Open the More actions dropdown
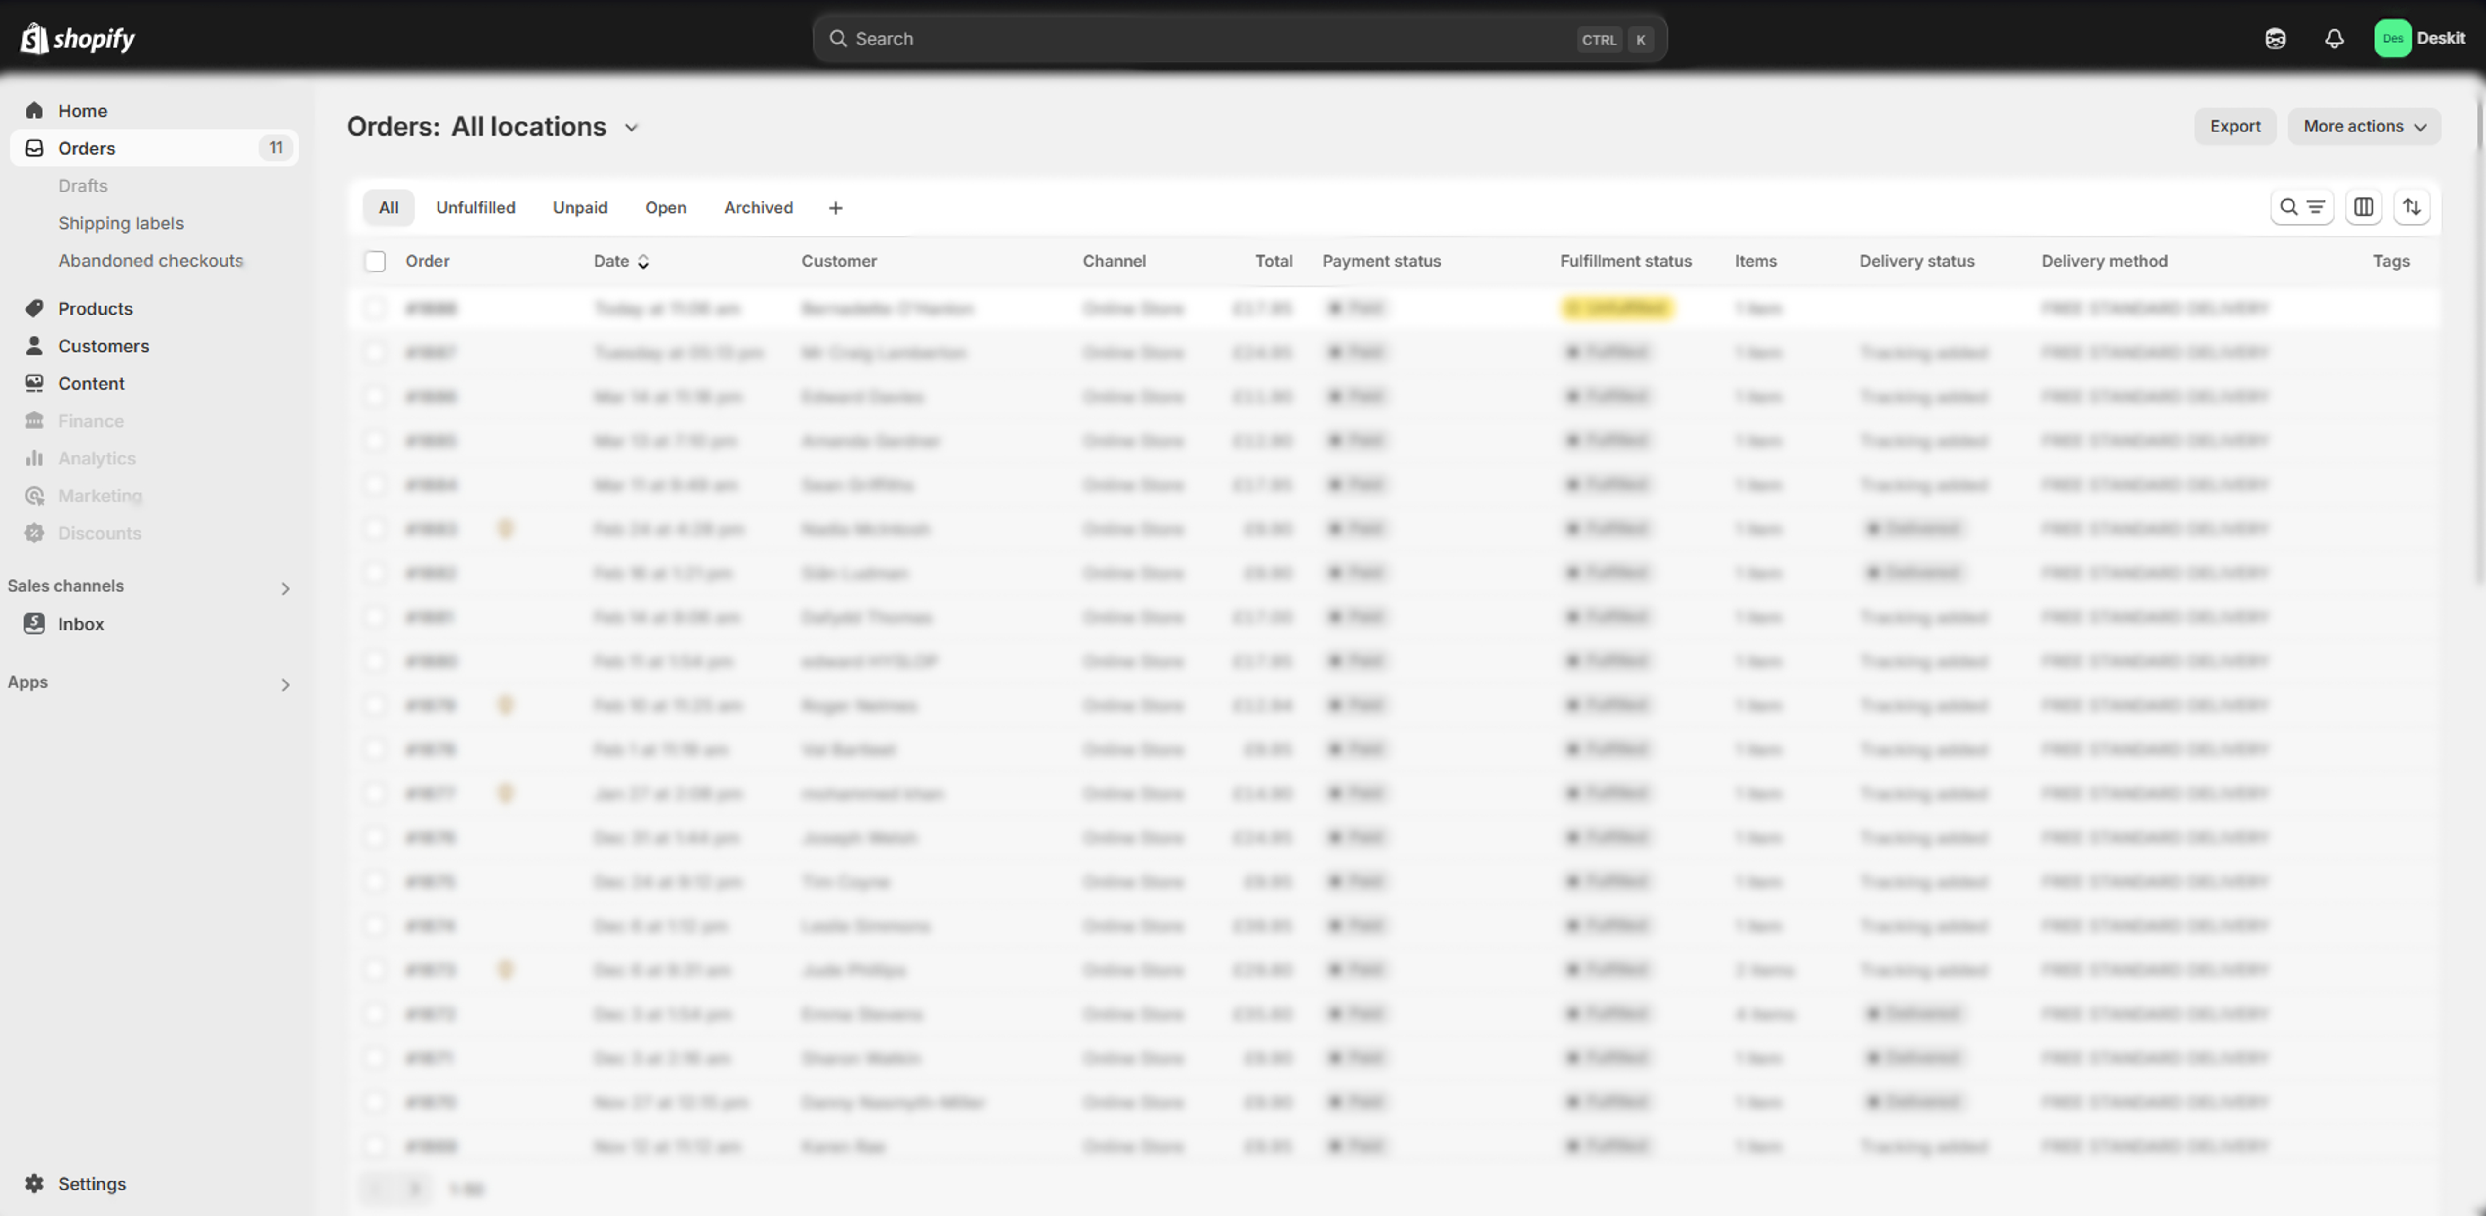2486x1216 pixels. [x=2363, y=126]
